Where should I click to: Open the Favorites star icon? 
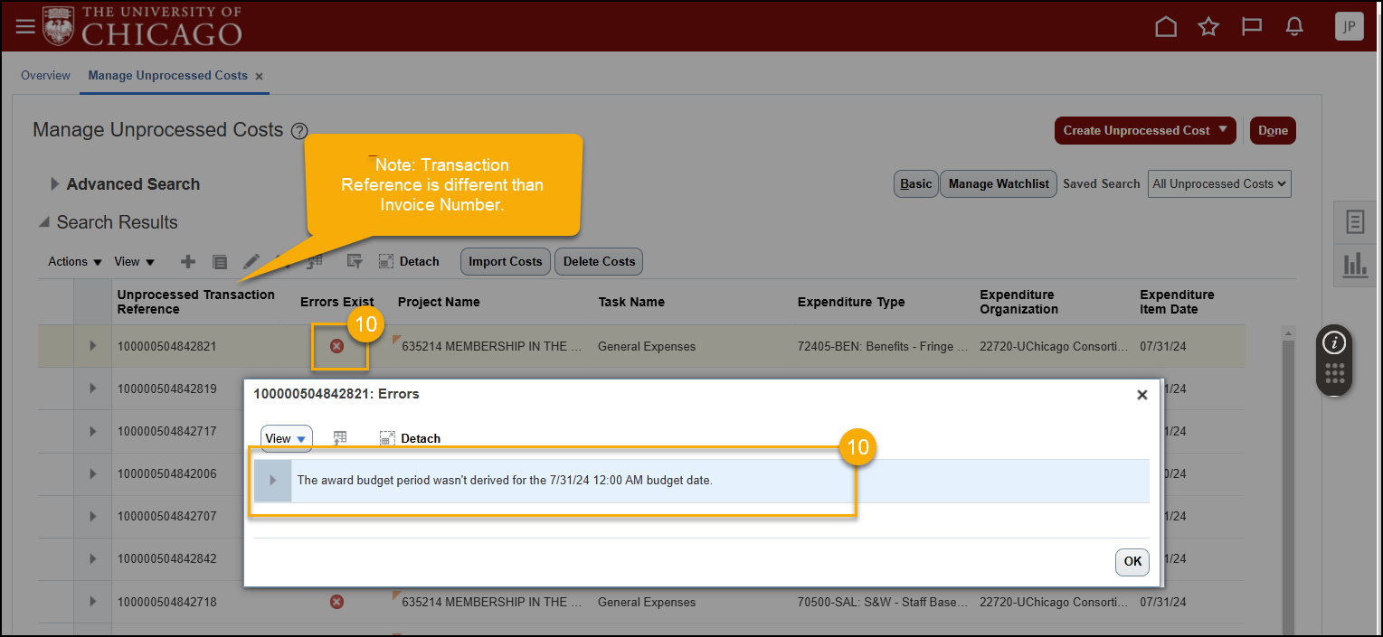coord(1208,27)
